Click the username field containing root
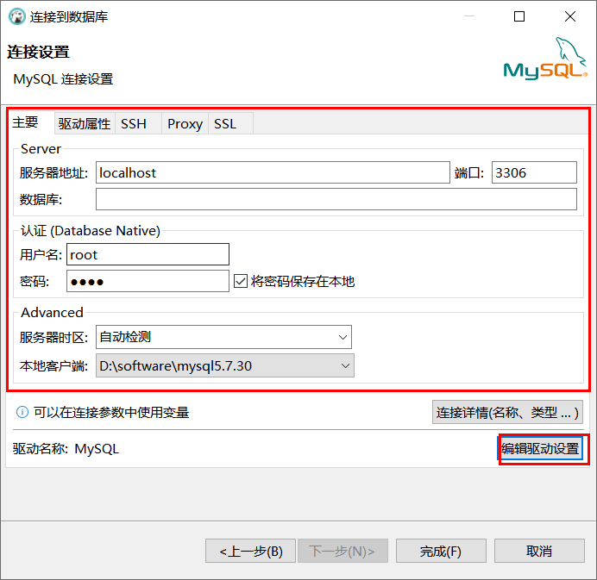This screenshot has width=597, height=580. 148,254
